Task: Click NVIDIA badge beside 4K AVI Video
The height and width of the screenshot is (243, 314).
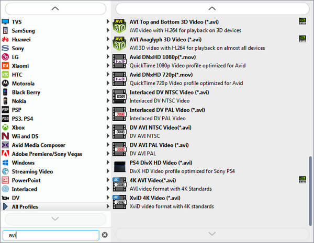Action: click(x=302, y=179)
